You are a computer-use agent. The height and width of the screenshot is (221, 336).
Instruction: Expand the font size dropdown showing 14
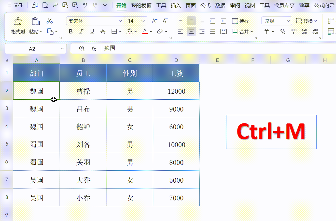click(x=143, y=21)
